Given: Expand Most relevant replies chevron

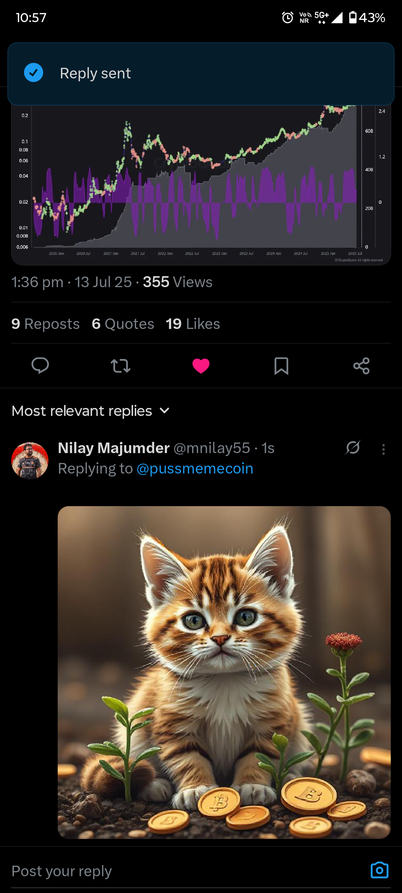Looking at the screenshot, I should point(164,411).
